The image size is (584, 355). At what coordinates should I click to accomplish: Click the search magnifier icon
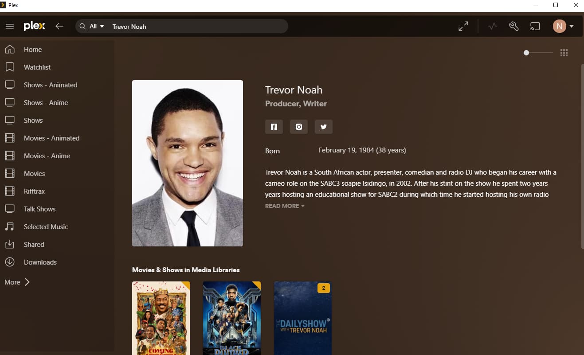[x=82, y=26]
